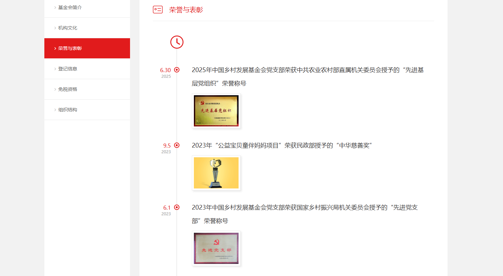Screen dimensions: 503x276
Task: Click chevron arrow beside 登记信息
Action: pyautogui.click(x=55, y=69)
